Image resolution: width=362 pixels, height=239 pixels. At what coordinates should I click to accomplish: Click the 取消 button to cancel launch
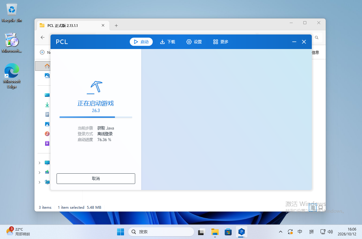pyautogui.click(x=96, y=178)
